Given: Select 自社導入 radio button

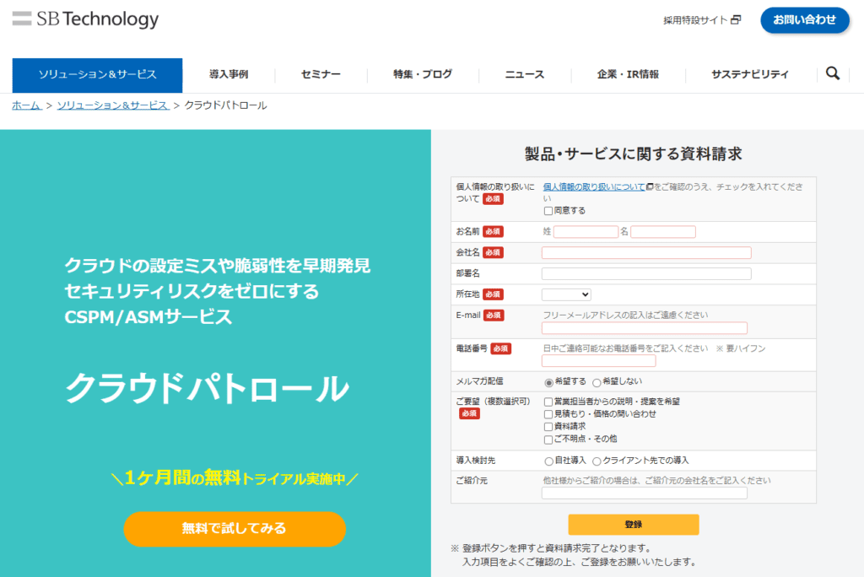Looking at the screenshot, I should click(x=548, y=461).
